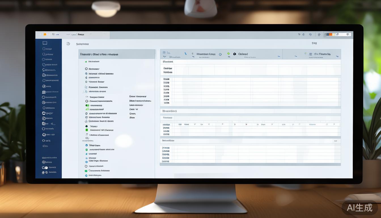Screen dimensions: 381x218
Task: Open the blue arrow dropdown right of the Calegol column
Action: click(x=279, y=56)
